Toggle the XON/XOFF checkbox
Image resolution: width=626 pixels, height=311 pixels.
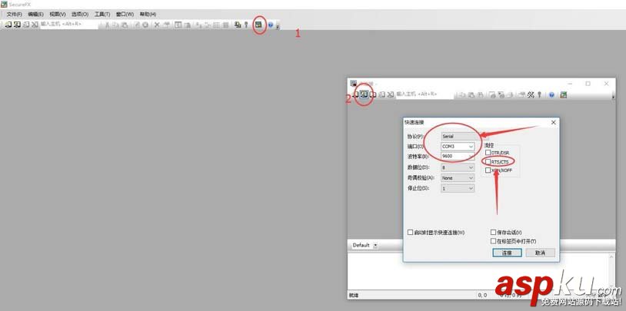pos(488,170)
